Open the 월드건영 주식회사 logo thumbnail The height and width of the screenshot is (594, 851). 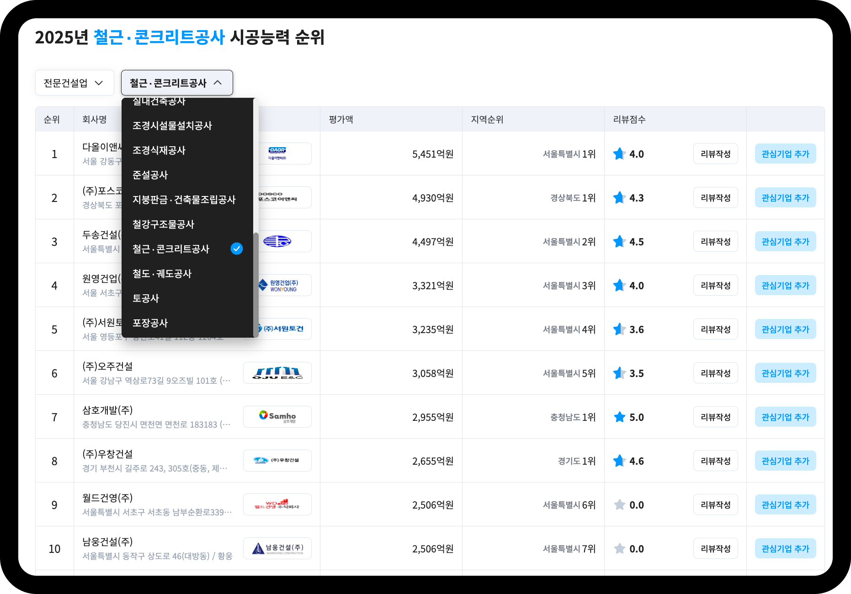tap(277, 504)
